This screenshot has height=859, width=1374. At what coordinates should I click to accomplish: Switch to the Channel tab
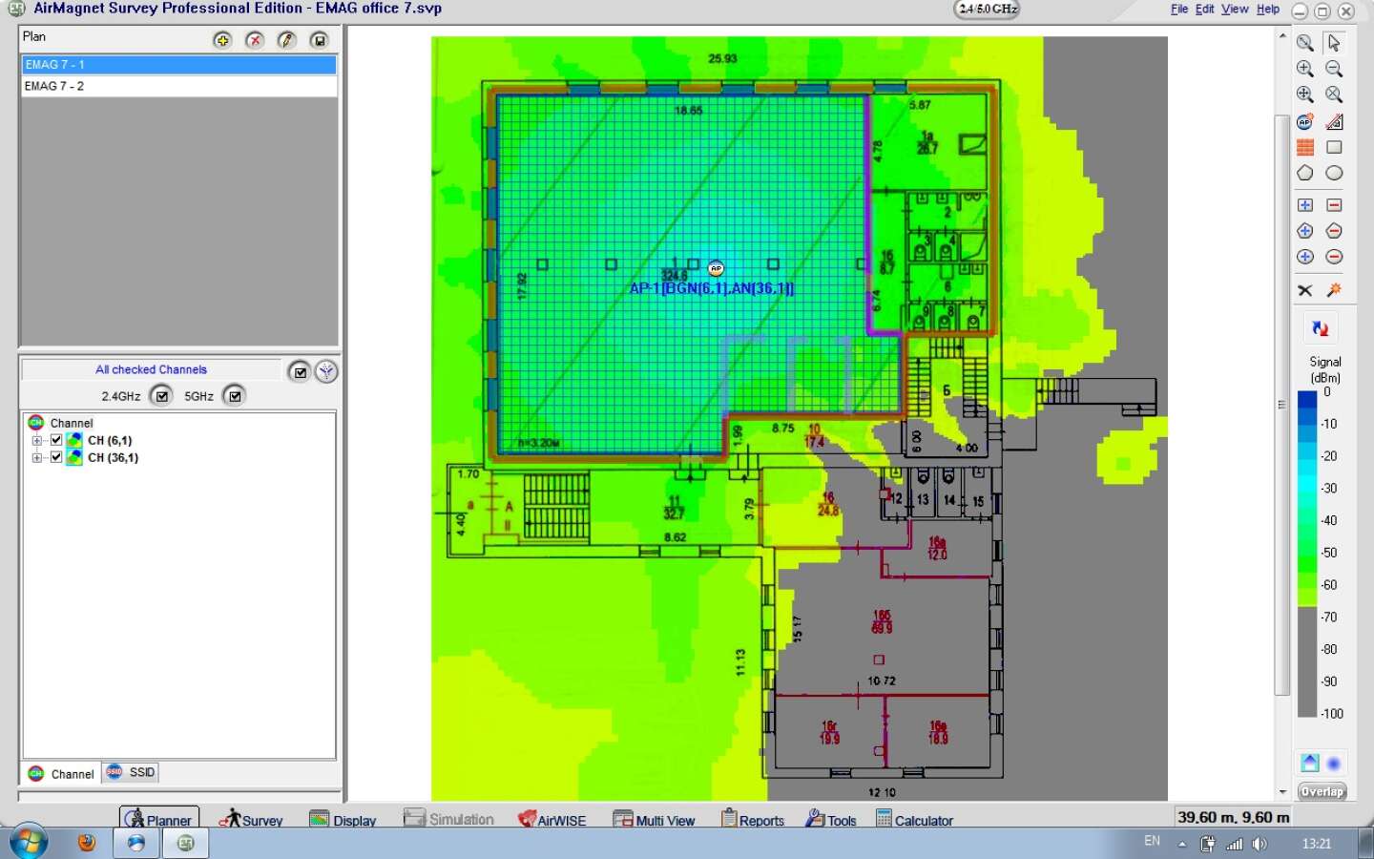click(x=62, y=773)
